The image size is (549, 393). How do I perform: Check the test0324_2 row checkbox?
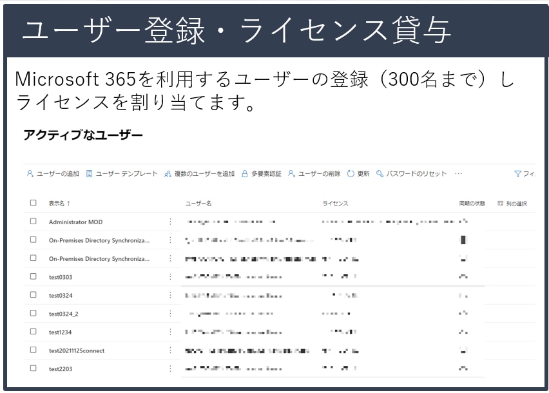(34, 313)
